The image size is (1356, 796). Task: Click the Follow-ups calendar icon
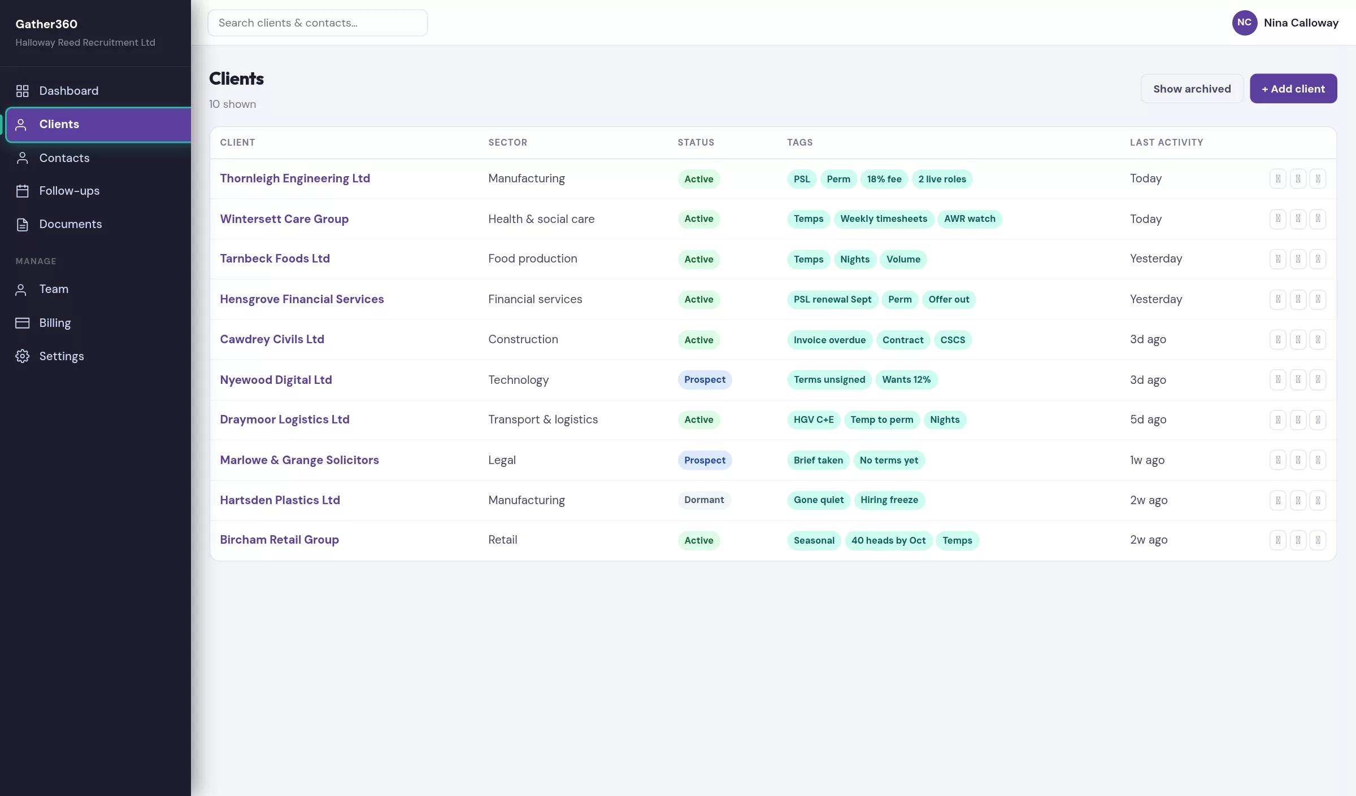[22, 191]
